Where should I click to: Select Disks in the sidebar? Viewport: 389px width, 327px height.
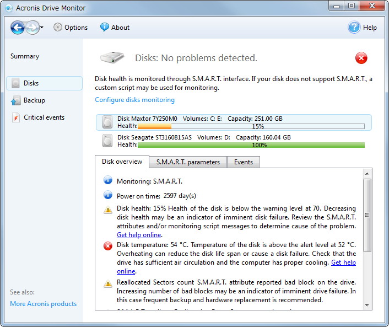pyautogui.click(x=45, y=83)
